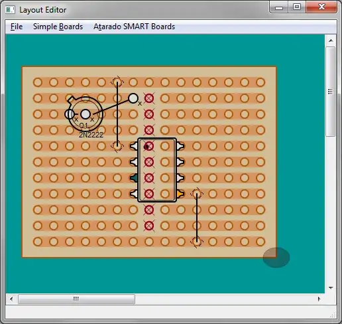Select top endpoint of left jumper wire
Screen dimensions: 342x324
click(117, 82)
